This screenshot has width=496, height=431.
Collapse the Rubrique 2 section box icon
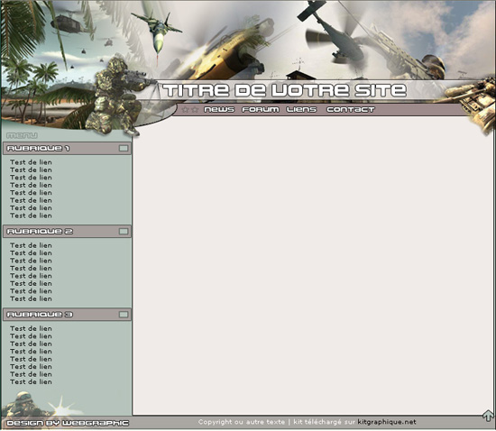[124, 232]
